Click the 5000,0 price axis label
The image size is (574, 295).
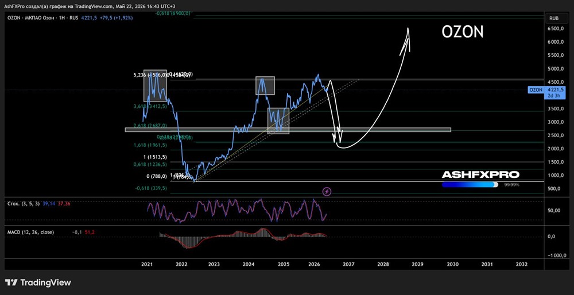[x=556, y=68]
